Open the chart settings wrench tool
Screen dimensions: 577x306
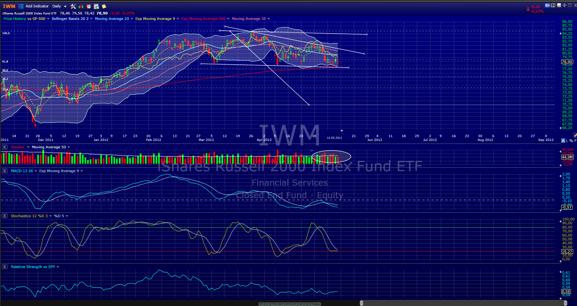point(73,6)
